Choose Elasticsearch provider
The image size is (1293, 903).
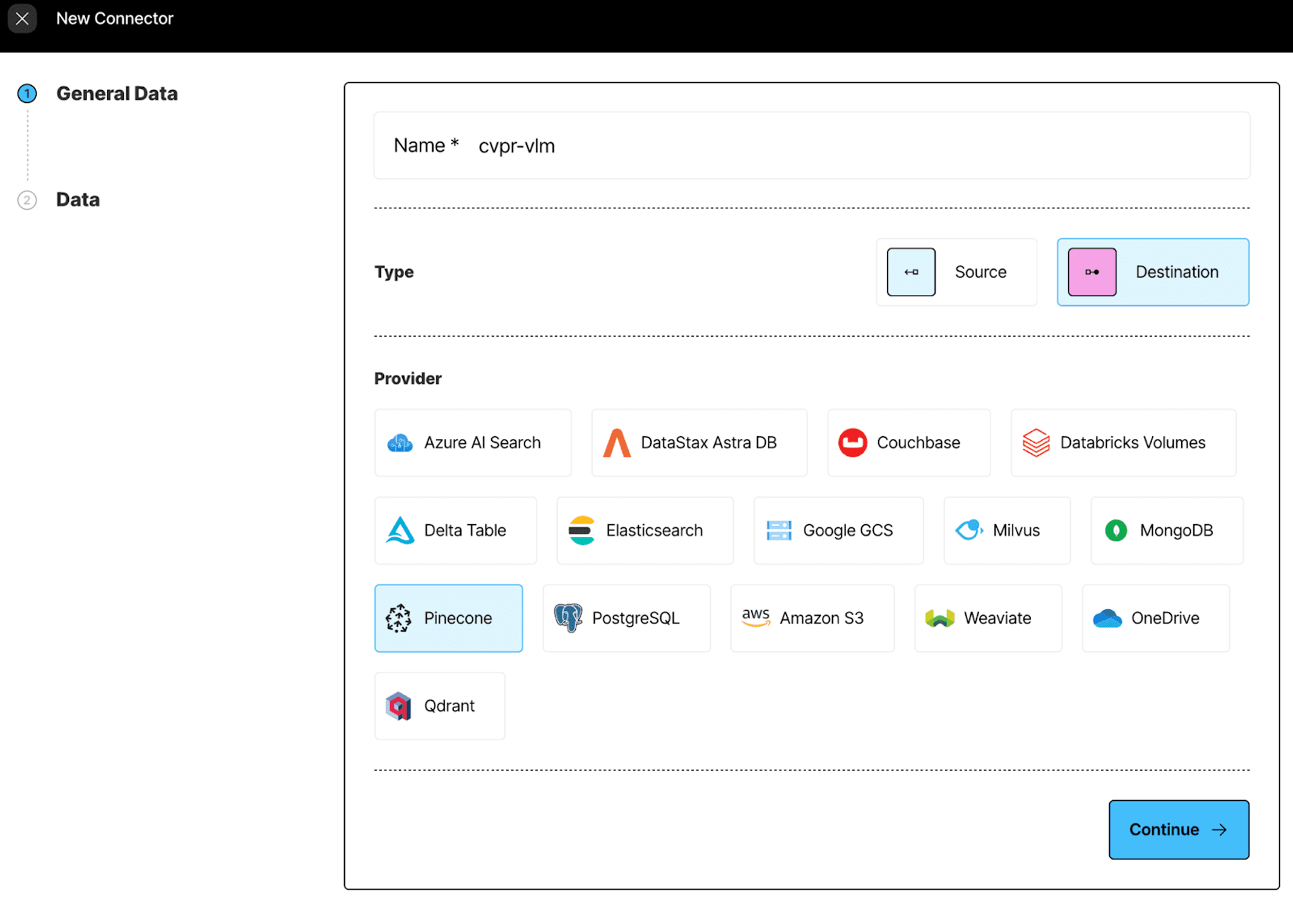645,530
